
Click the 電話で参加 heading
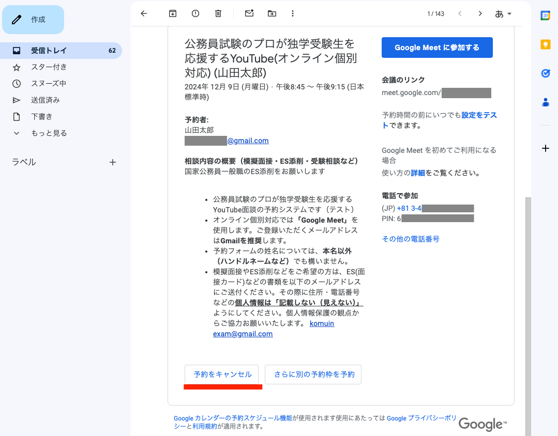400,196
